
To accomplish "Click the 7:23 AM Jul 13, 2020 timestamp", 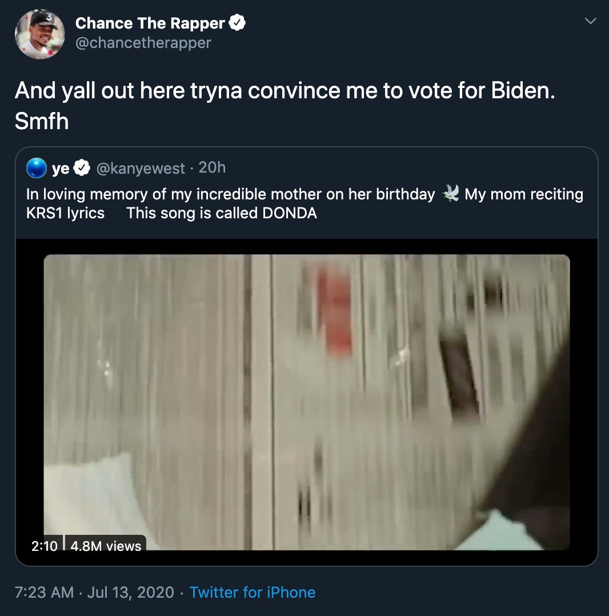I will point(94,592).
